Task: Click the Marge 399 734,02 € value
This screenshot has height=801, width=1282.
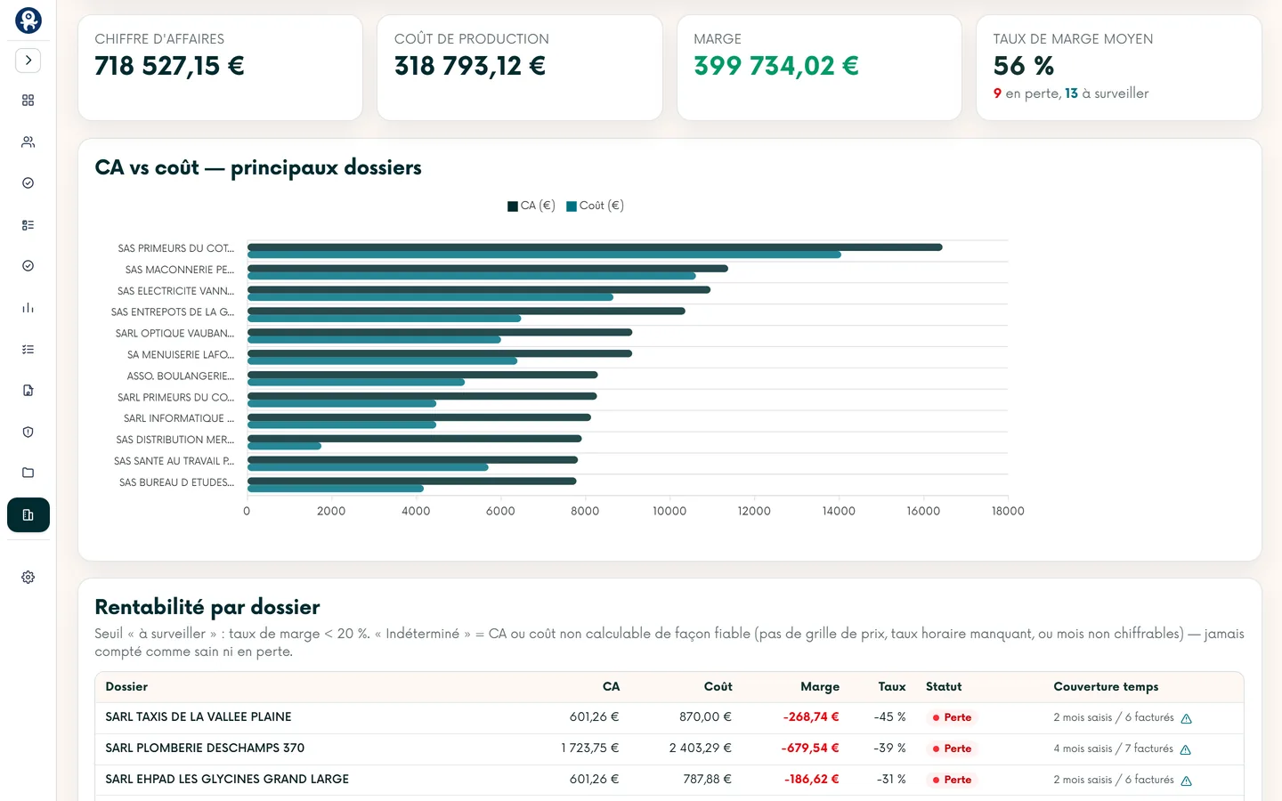Action: (x=776, y=66)
